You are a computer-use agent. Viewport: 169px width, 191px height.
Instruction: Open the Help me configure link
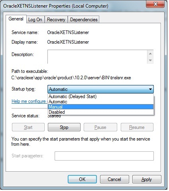coord(29,101)
